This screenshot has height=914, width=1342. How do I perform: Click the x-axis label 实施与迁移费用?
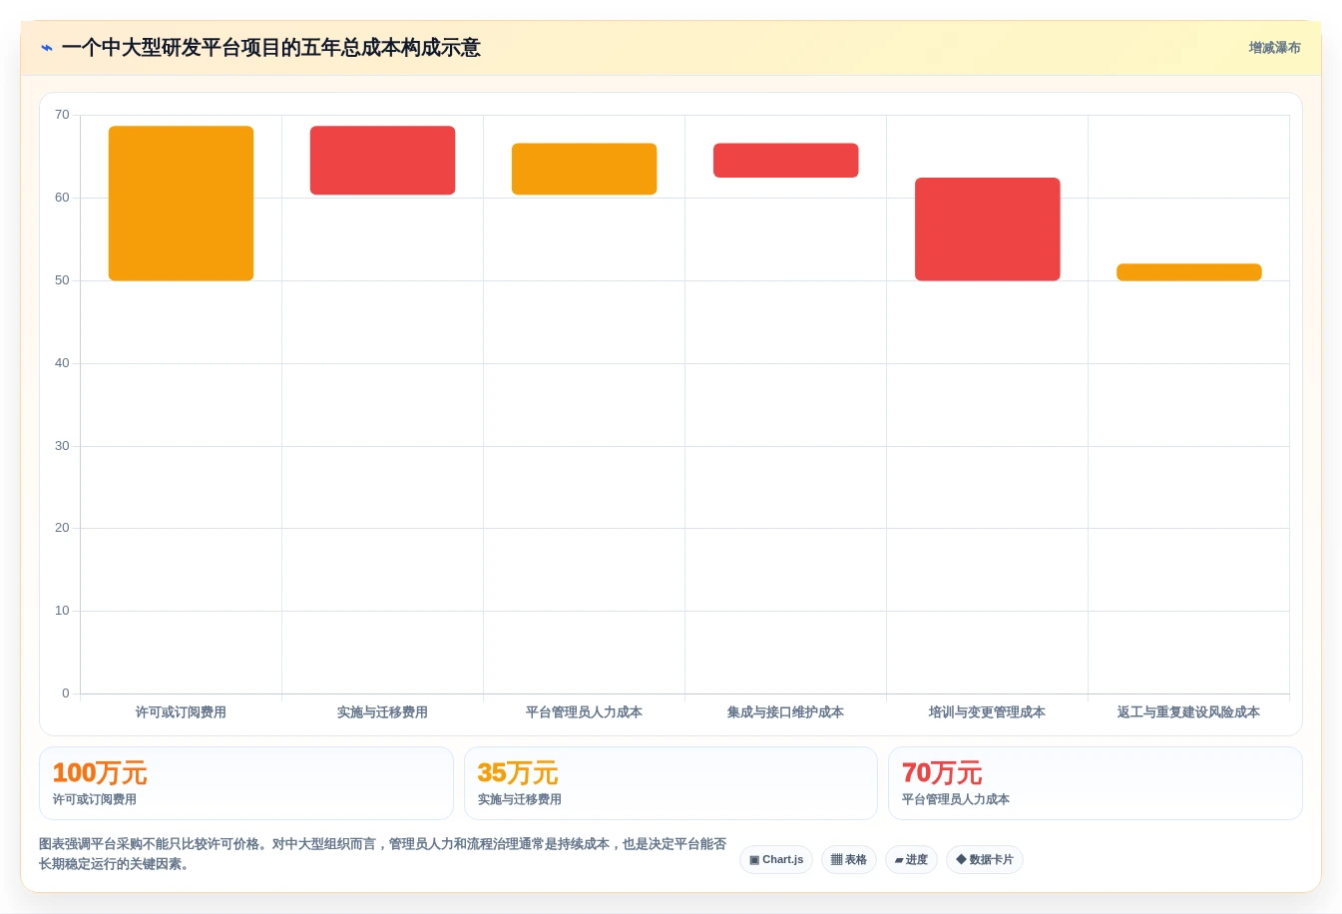click(x=382, y=712)
